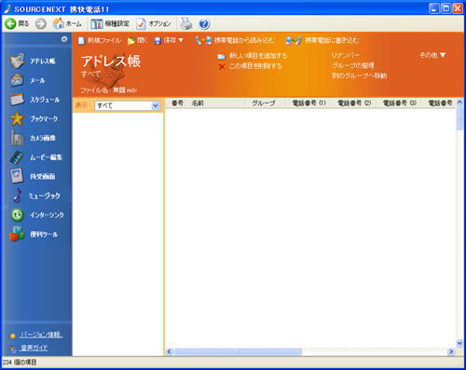Open help with the question mark icon
This screenshot has height=370, width=466.
click(x=204, y=23)
